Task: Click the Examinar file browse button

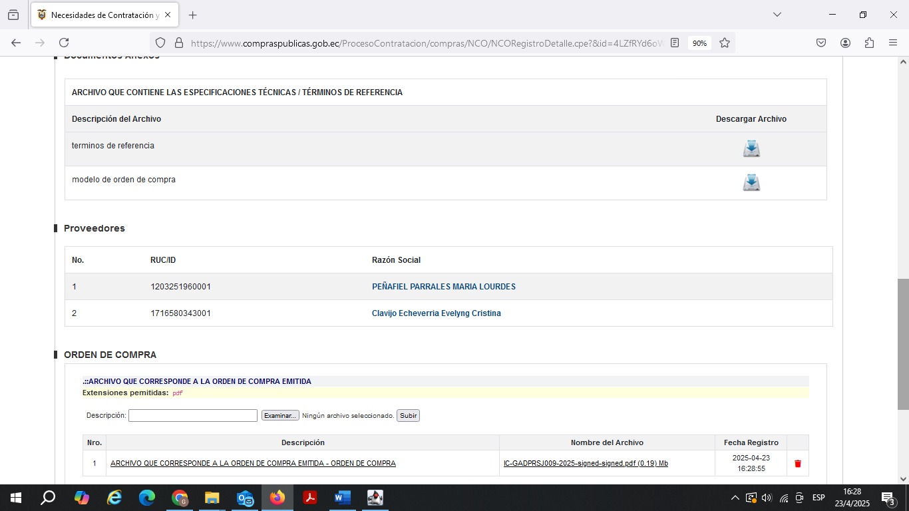Action: click(x=280, y=415)
